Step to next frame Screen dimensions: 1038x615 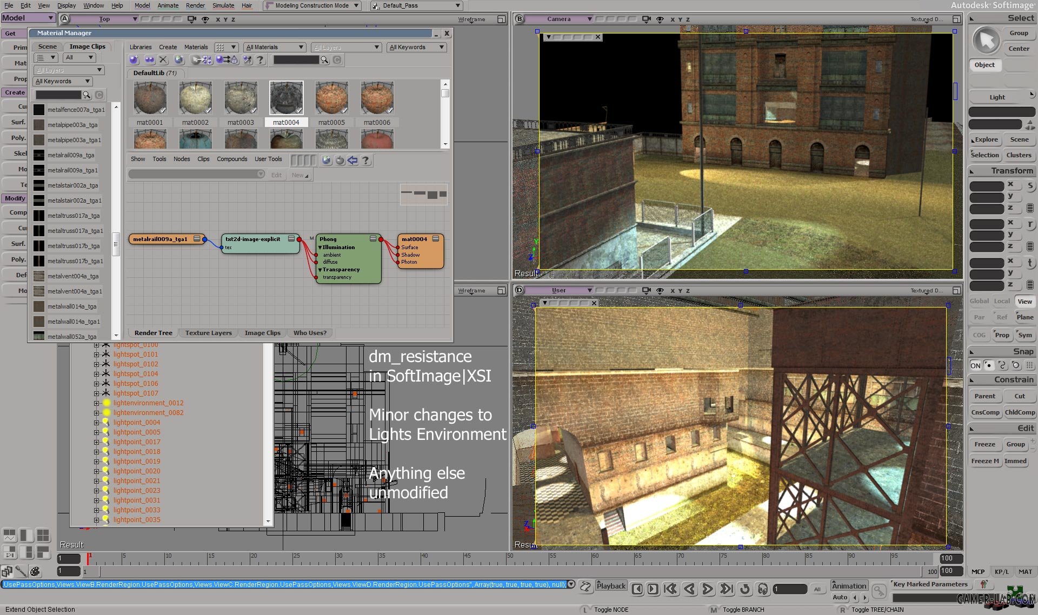(x=653, y=589)
